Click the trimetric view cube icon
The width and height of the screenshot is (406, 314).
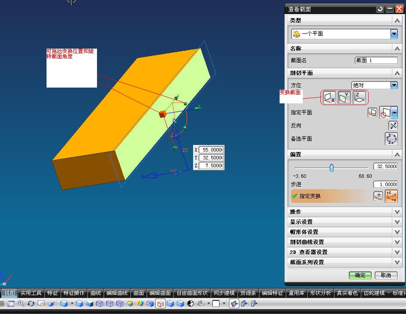click(x=64, y=303)
